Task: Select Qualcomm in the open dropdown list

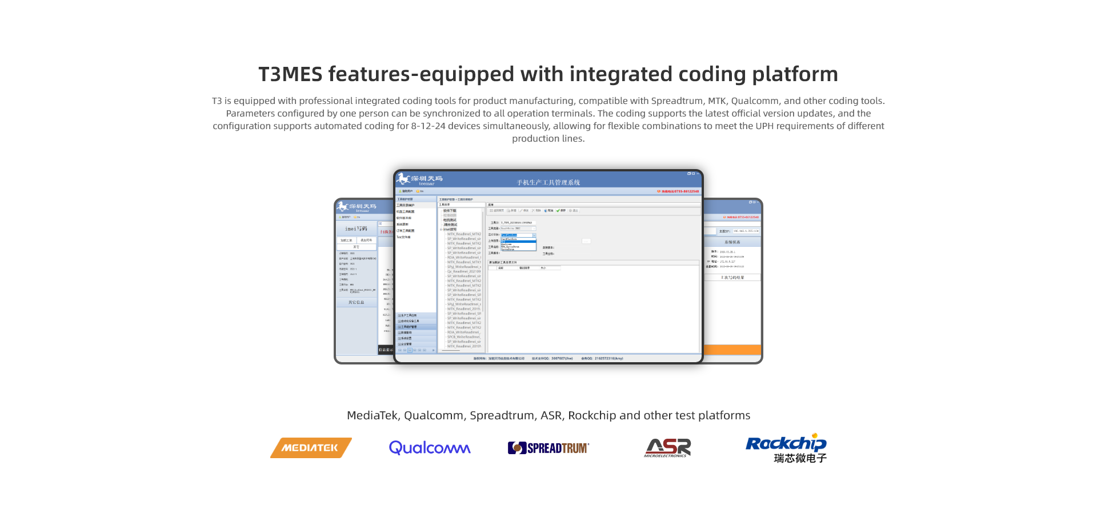Action: 507,244
